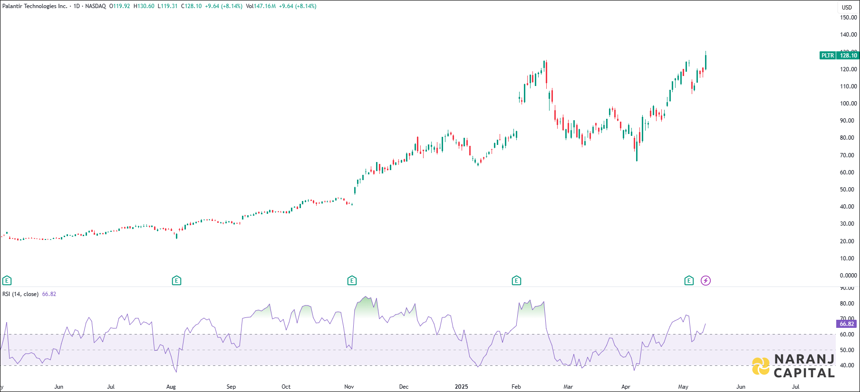Viewport: 860px width, 392px height.
Task: Click the RSI (14, close) indicator title
Action: point(20,294)
